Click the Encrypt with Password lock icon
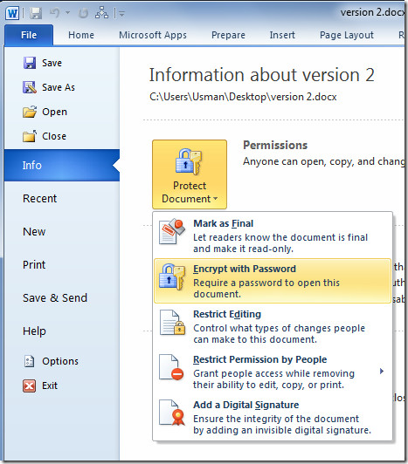This screenshot has height=464, width=408. click(x=172, y=277)
